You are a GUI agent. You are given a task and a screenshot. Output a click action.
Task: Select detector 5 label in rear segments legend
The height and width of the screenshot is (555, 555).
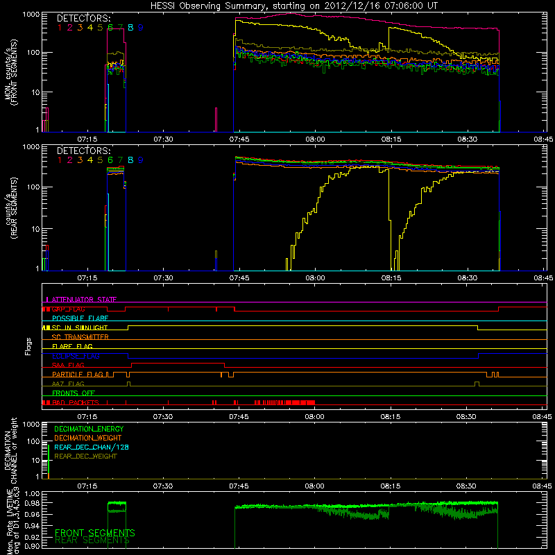pyautogui.click(x=100, y=160)
